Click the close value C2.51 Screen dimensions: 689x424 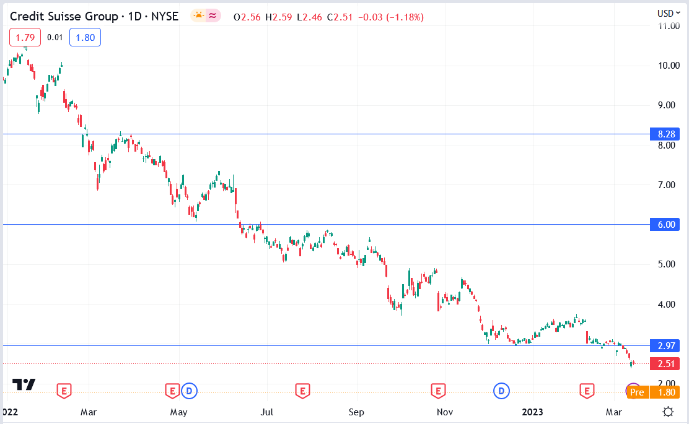[340, 17]
